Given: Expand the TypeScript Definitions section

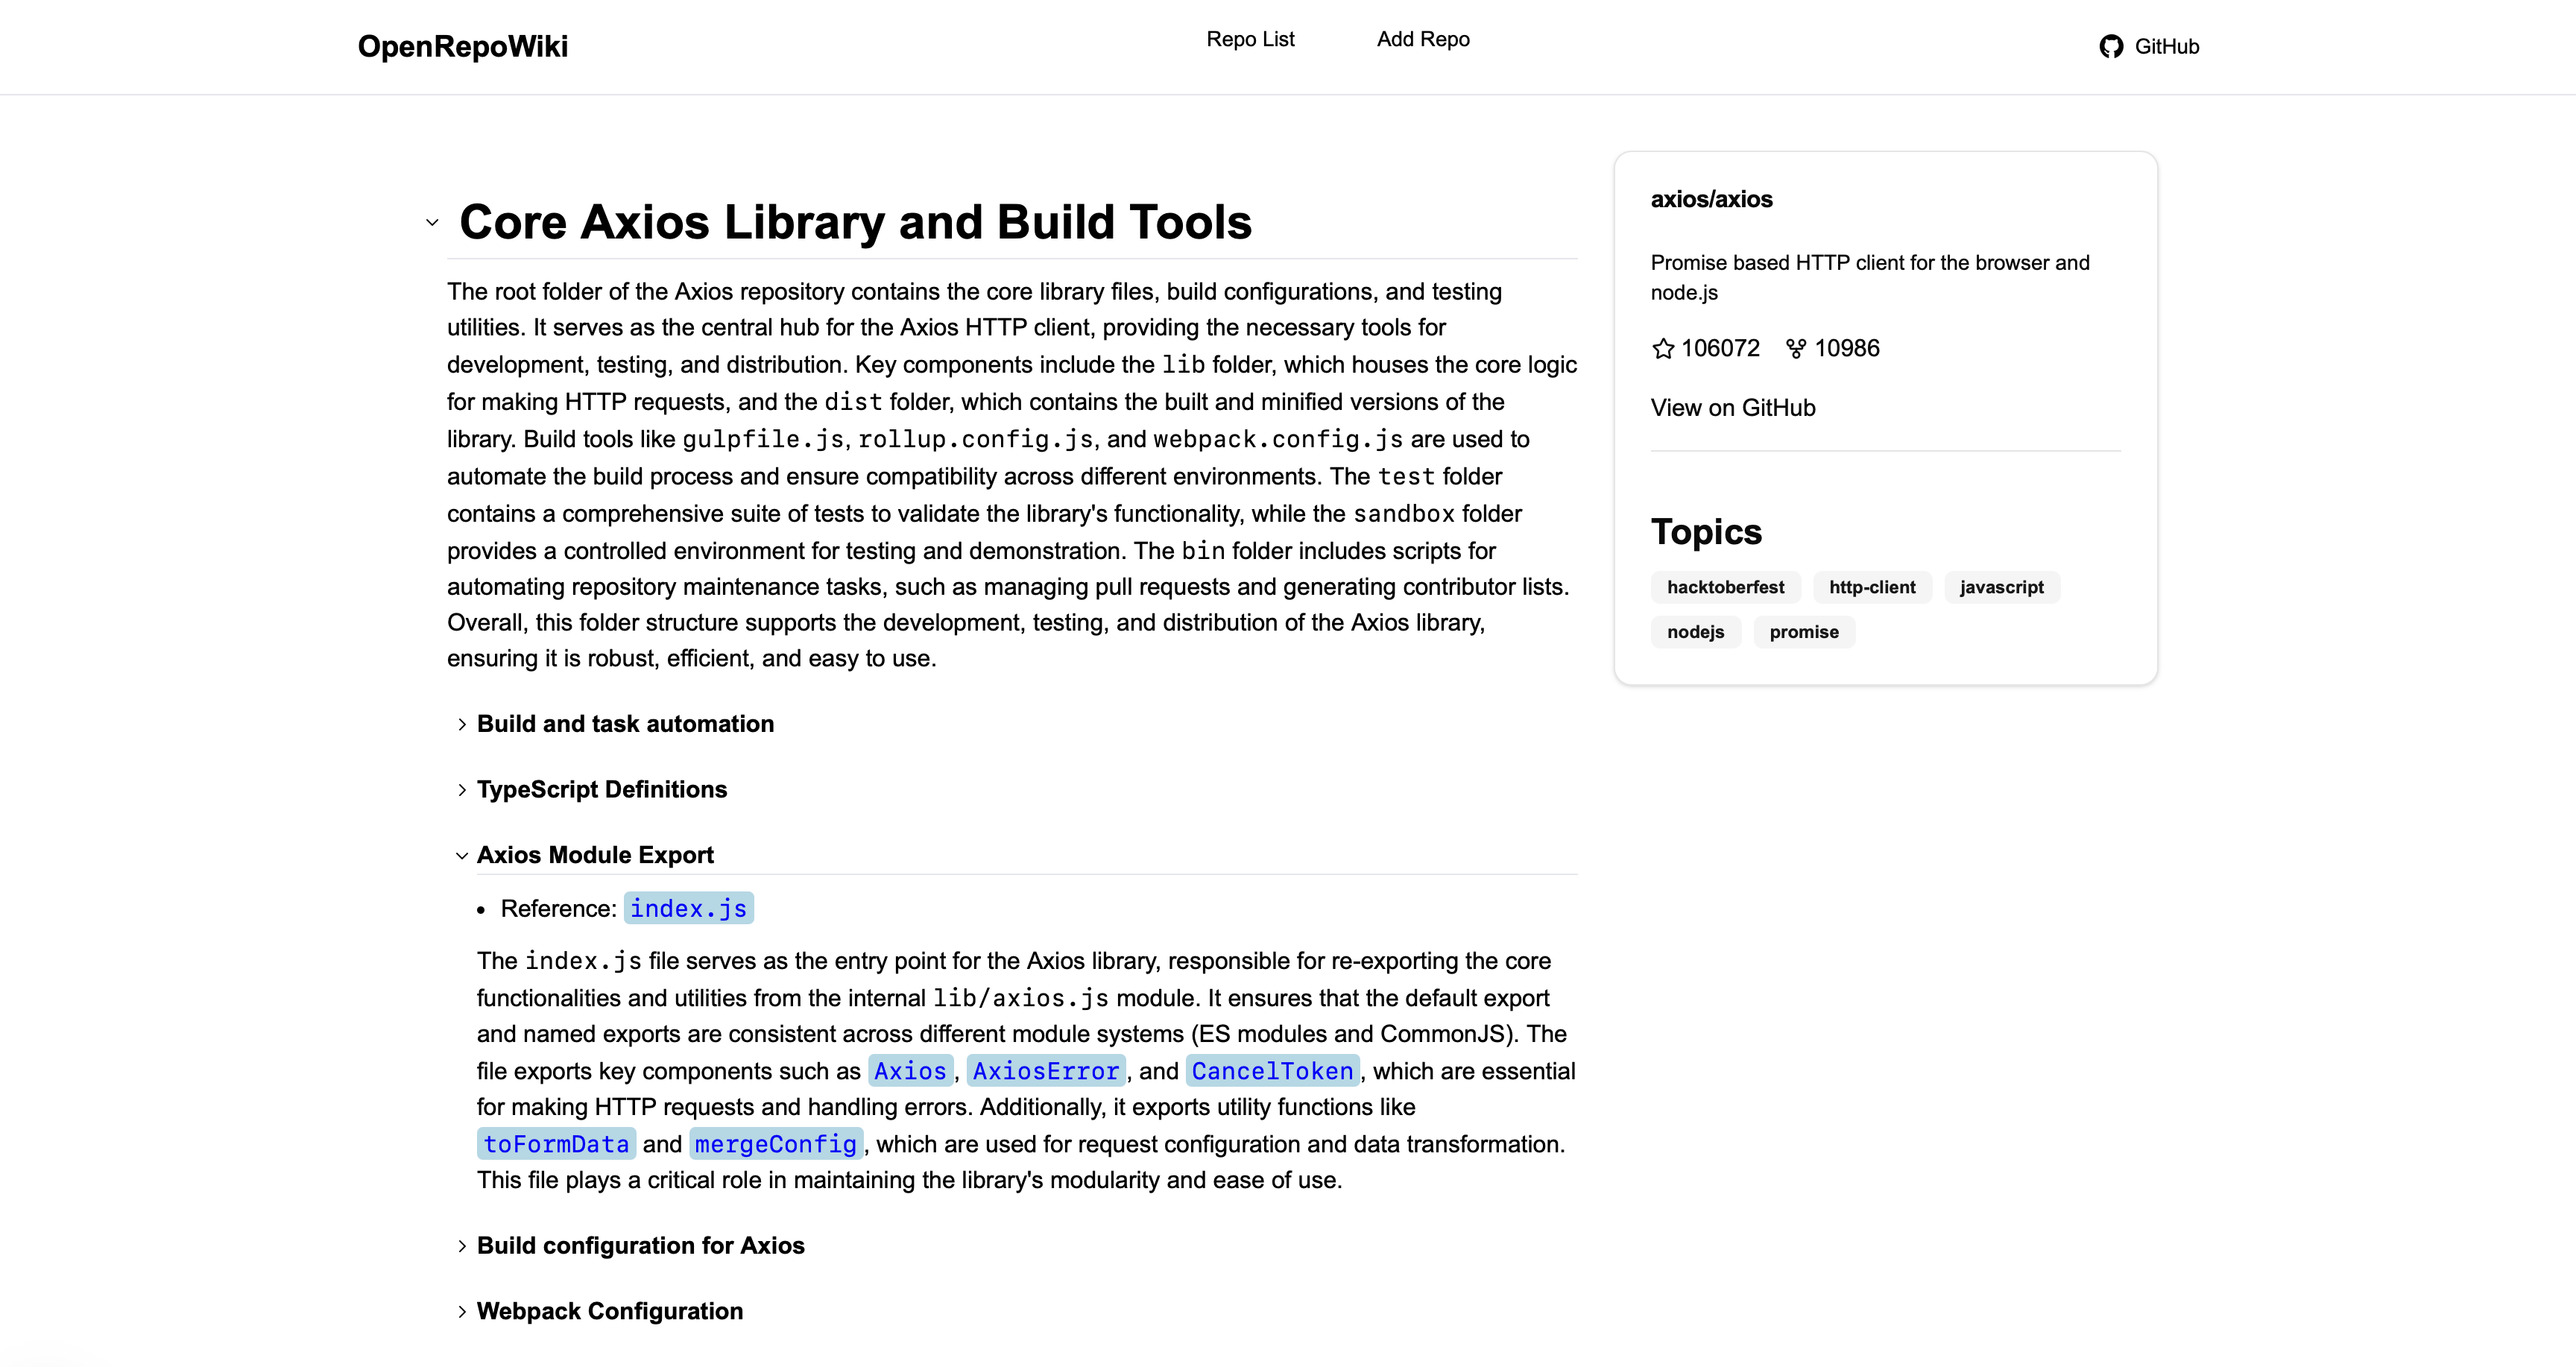Looking at the screenshot, I should tap(462, 790).
